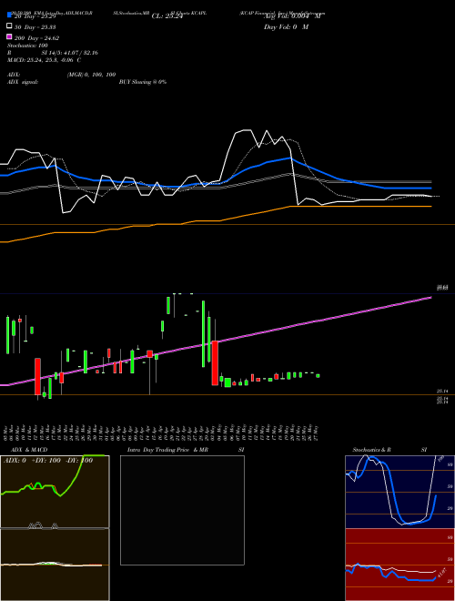
Task: Click the 'ADX & MACD' panel title
Action: pyautogui.click(x=29, y=450)
